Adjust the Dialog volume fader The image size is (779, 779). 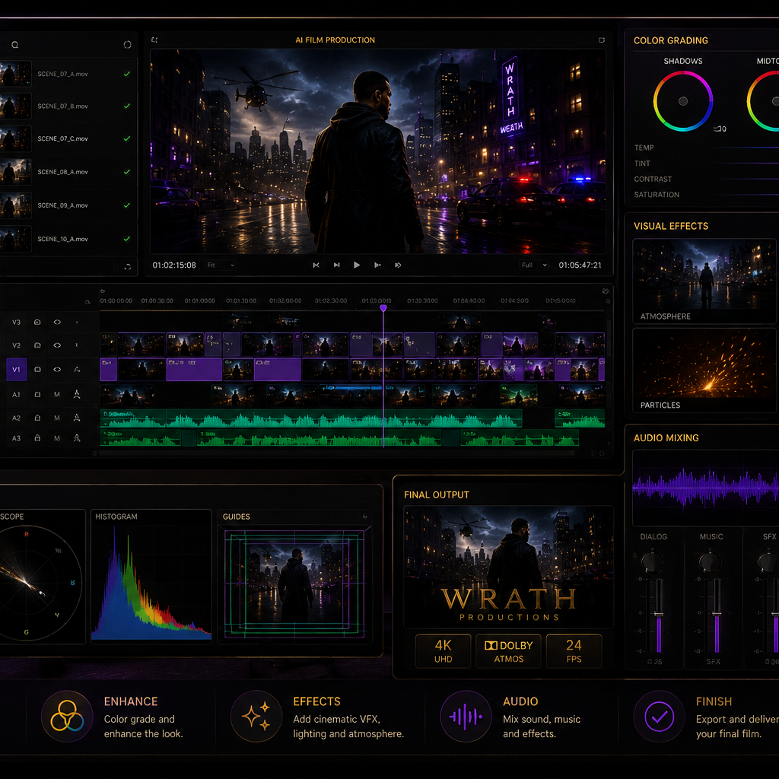(659, 616)
